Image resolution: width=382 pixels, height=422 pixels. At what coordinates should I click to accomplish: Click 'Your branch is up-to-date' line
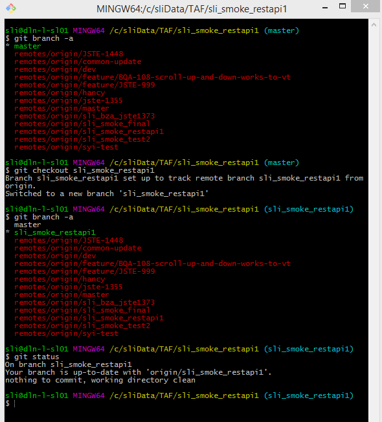coord(138,372)
